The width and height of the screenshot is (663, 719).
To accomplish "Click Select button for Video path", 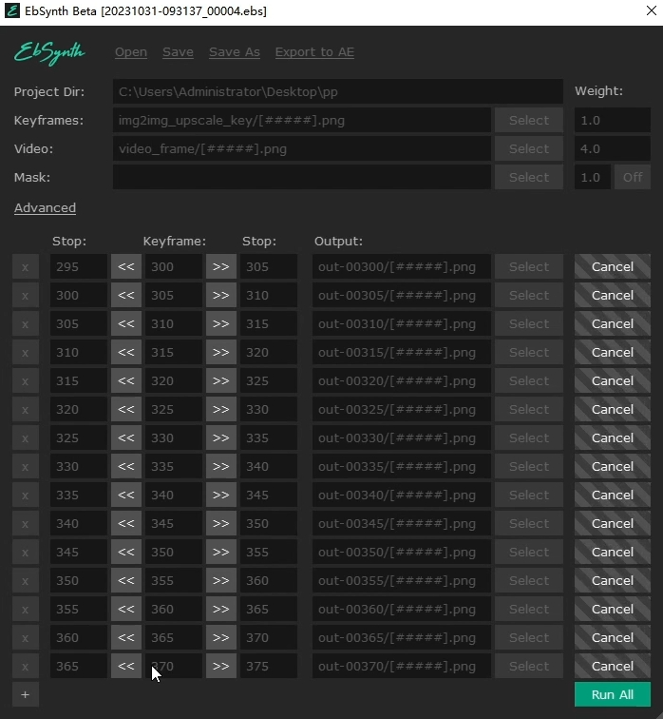I will 529,148.
